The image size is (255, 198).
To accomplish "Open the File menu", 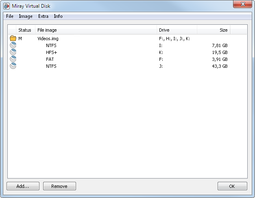I will (10, 16).
